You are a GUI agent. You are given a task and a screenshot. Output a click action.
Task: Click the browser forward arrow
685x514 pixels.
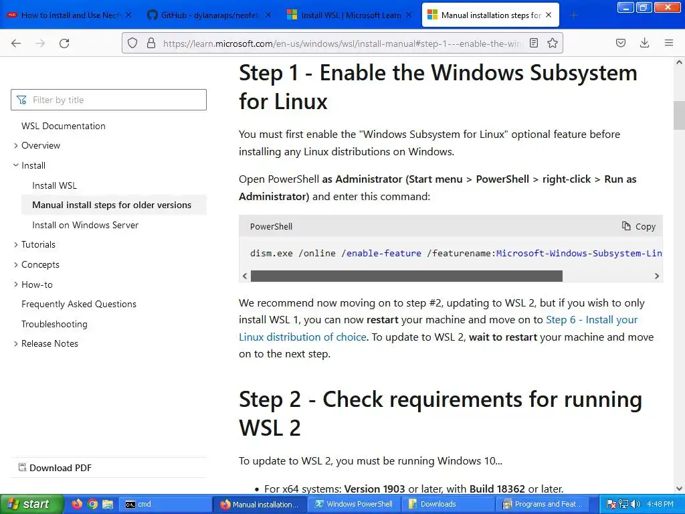(40, 43)
